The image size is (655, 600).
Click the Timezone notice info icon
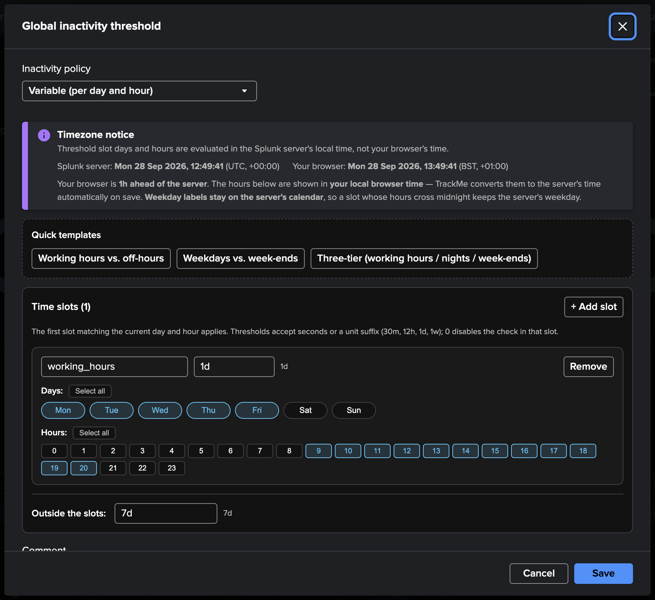click(x=44, y=135)
